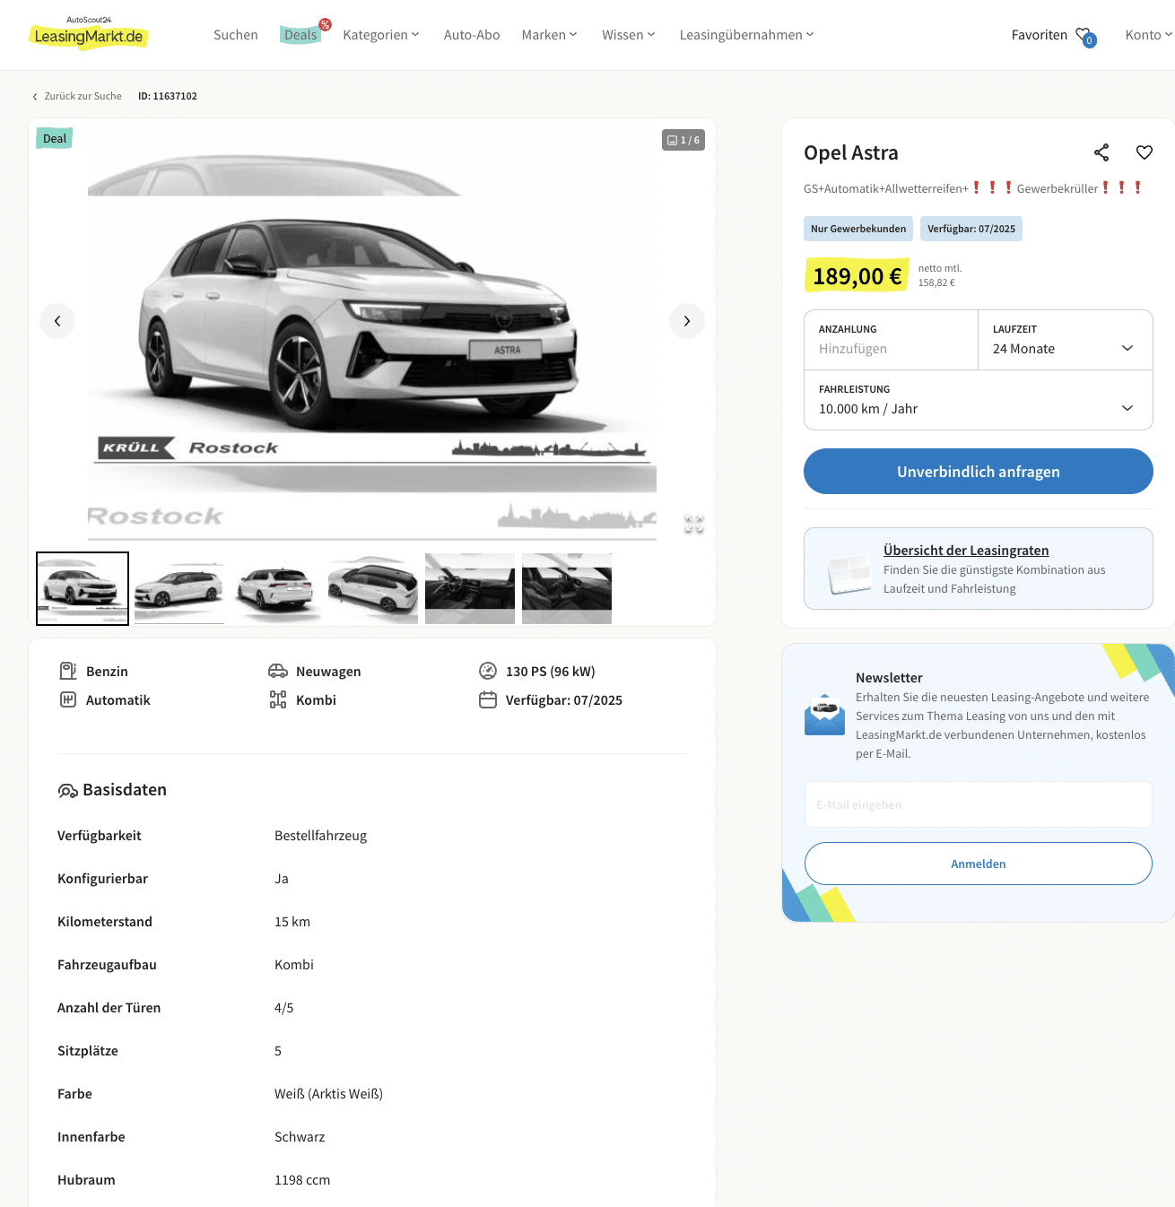Open favorites heart icon in header

tap(1085, 36)
